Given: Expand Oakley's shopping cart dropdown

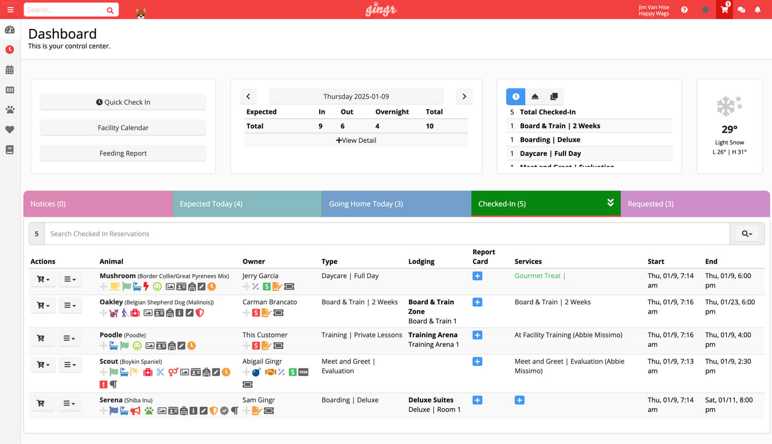Looking at the screenshot, I should (42, 305).
